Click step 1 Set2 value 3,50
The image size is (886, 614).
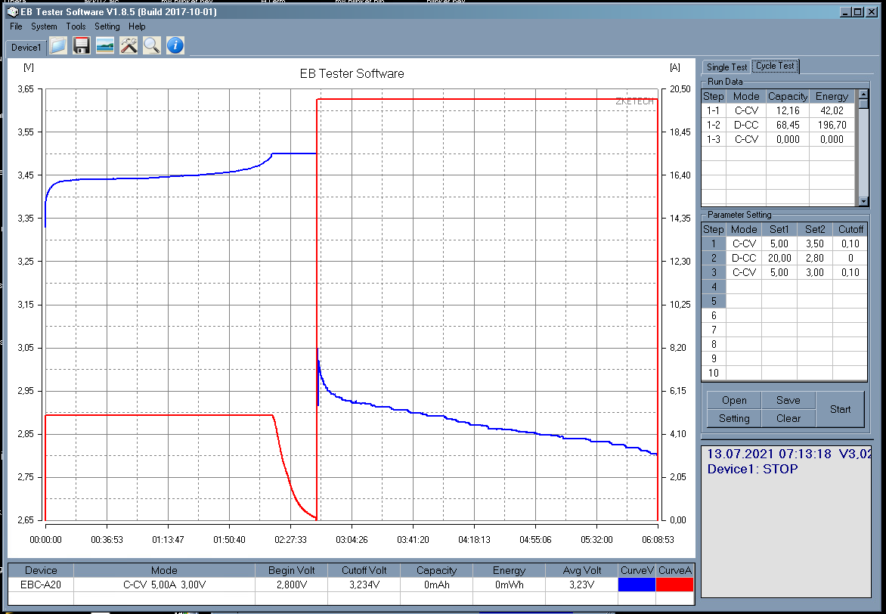(815, 243)
